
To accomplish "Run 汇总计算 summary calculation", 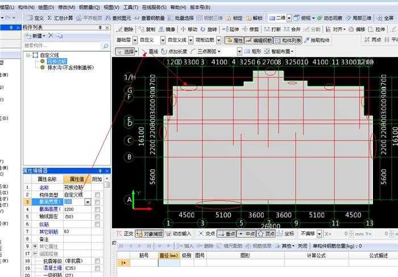I will pyautogui.click(x=60, y=18).
